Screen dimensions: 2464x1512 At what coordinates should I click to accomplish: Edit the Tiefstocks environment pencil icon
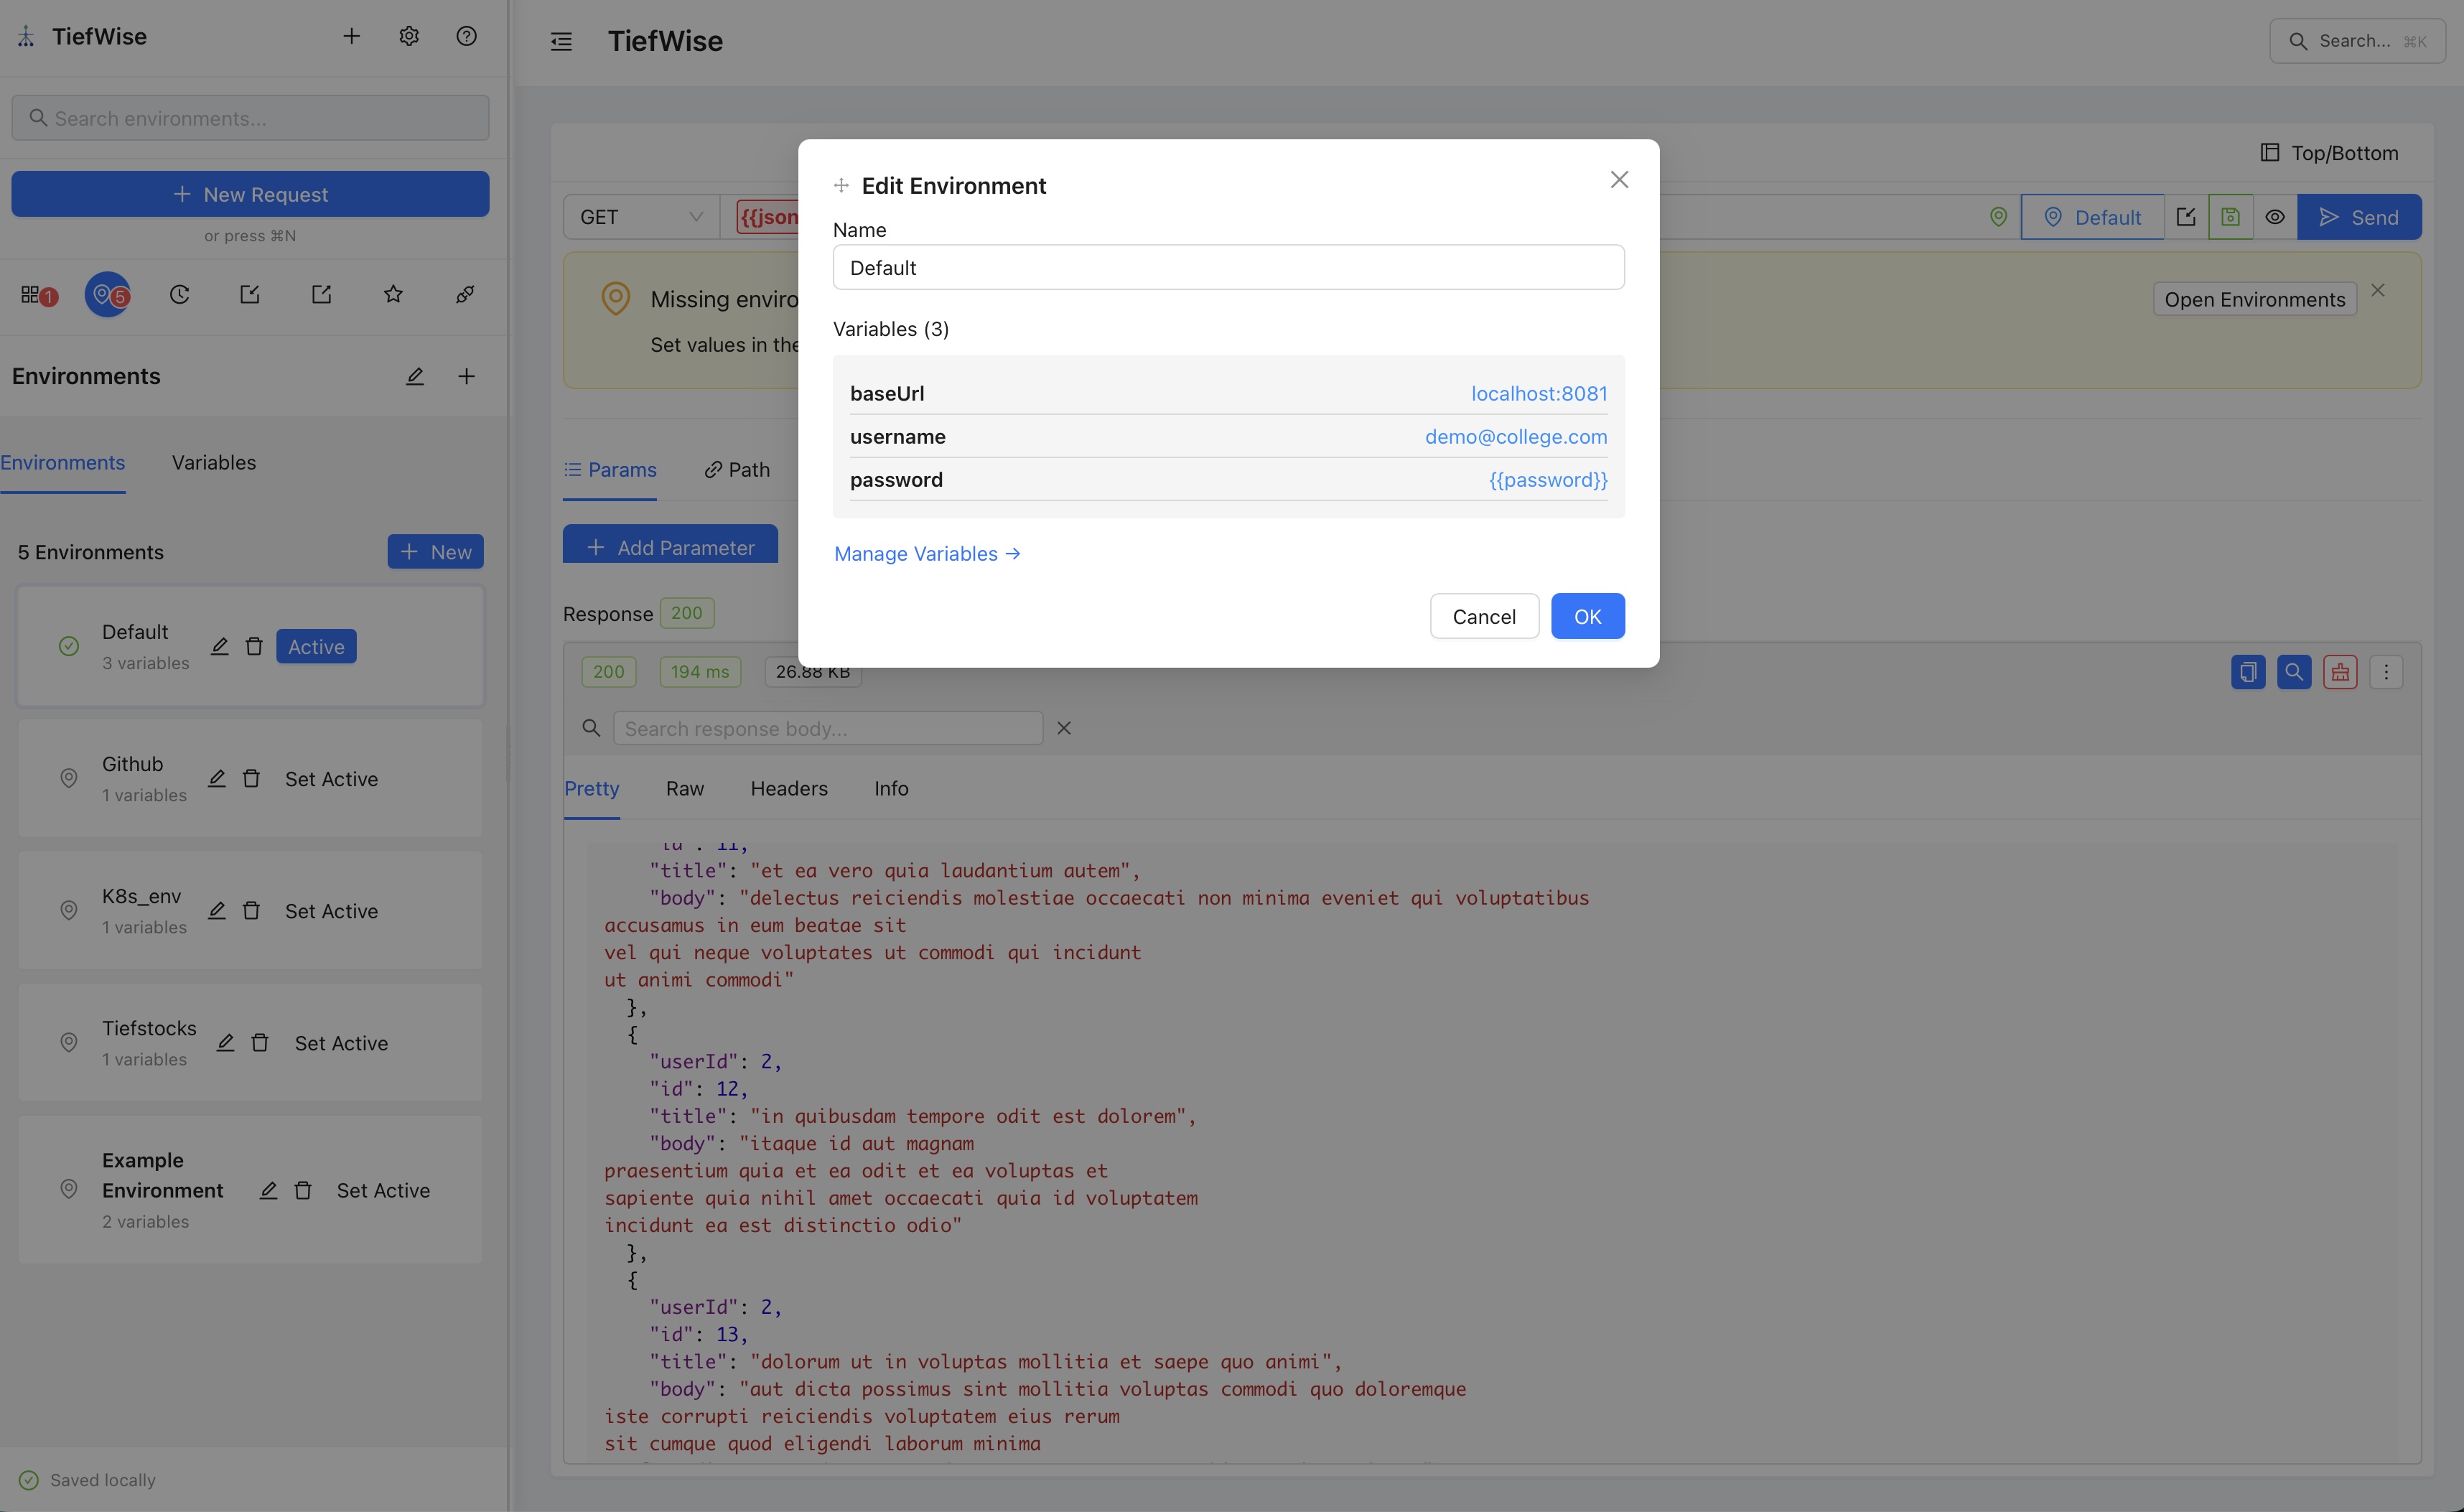pyautogui.click(x=226, y=1043)
